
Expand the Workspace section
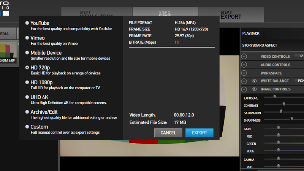click(244, 73)
